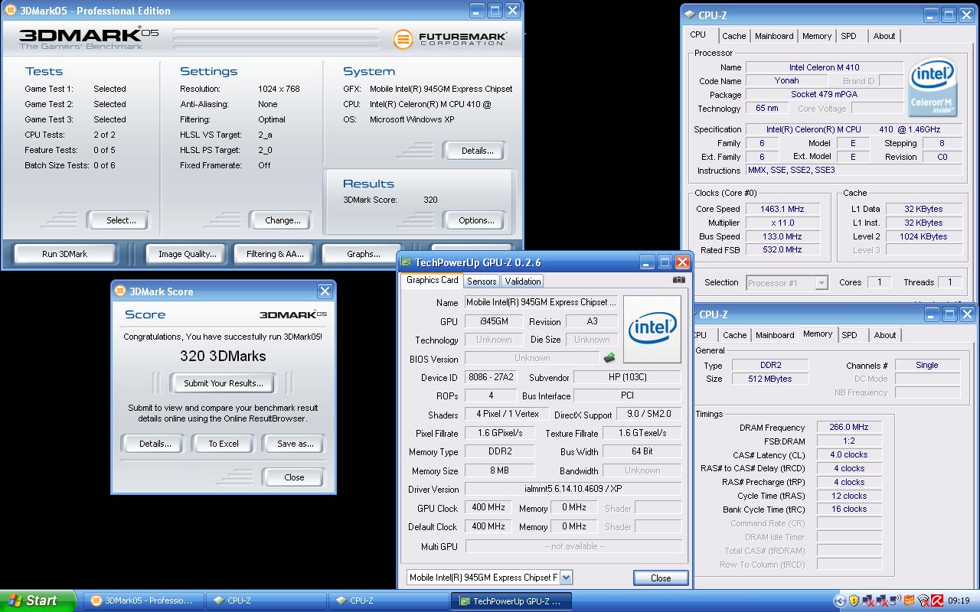Click the Wi-Fi disconnected tray icon
This screenshot has width=980, height=612.
click(x=923, y=601)
